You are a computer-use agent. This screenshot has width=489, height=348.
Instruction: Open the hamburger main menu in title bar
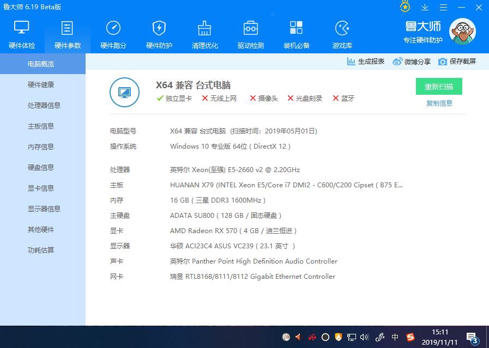click(x=443, y=7)
